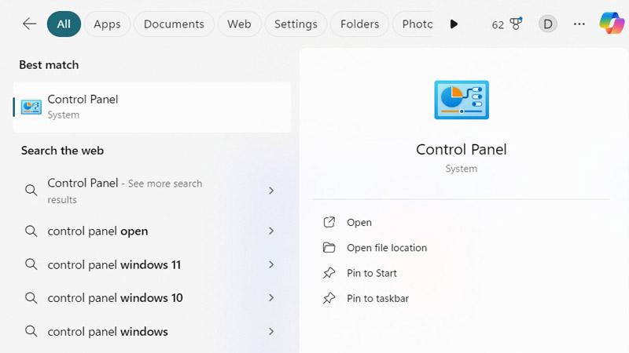Click the Open action icon in preview pane
Screen dimensions: 629x353
(329, 222)
